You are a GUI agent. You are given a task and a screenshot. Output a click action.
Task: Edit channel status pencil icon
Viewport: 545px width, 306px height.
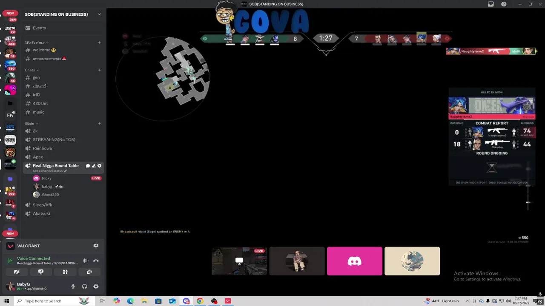pos(66,171)
